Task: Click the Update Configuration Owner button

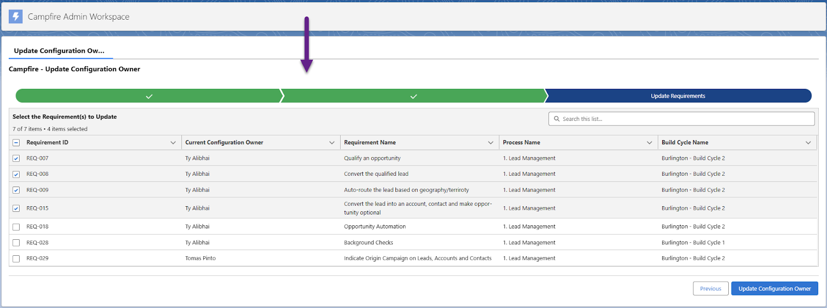Action: click(x=774, y=288)
